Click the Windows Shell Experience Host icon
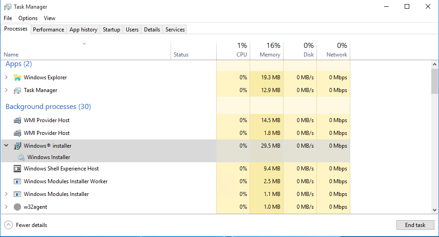The height and width of the screenshot is (237, 439). (17, 169)
